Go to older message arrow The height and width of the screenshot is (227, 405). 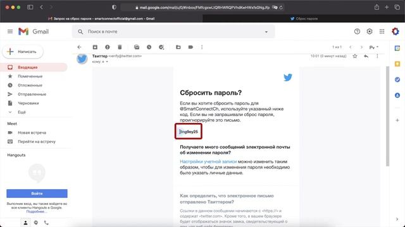(x=361, y=47)
